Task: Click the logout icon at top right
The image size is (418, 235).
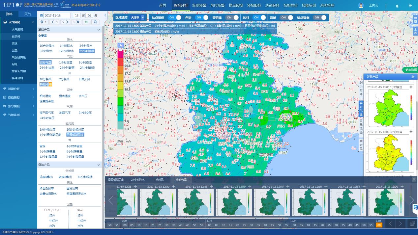Action: 410,6
